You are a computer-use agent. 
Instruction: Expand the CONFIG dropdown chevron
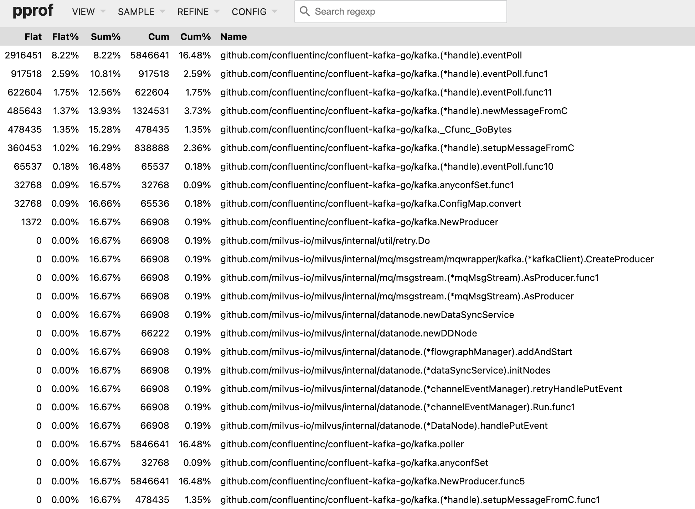[275, 11]
